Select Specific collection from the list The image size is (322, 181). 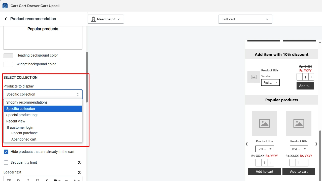point(43,109)
